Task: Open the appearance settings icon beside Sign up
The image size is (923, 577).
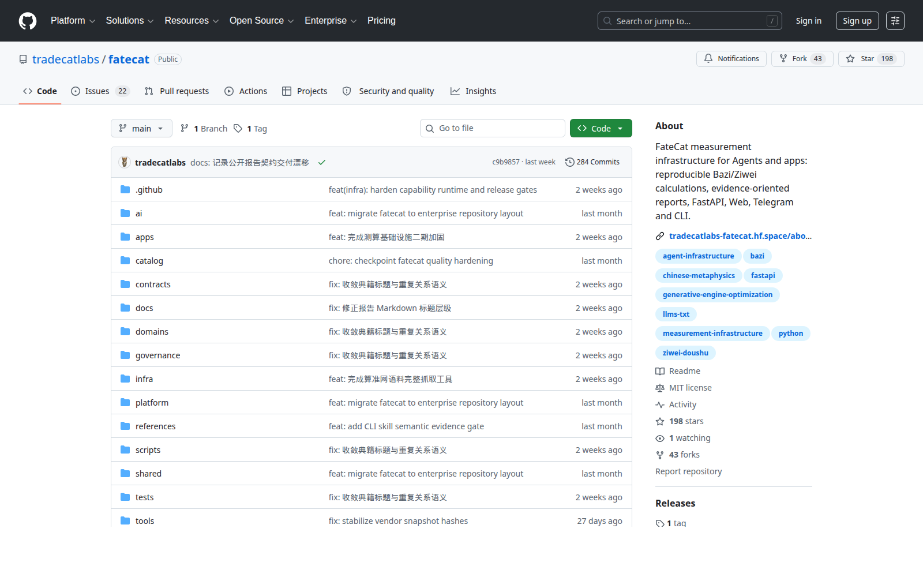Action: click(x=895, y=21)
